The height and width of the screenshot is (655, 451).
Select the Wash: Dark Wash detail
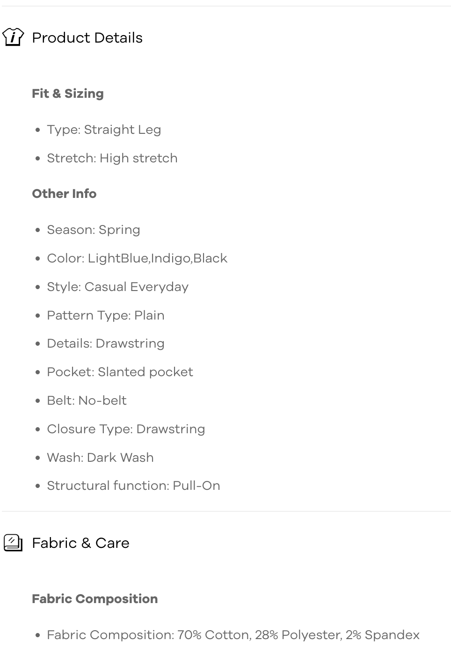click(x=100, y=458)
